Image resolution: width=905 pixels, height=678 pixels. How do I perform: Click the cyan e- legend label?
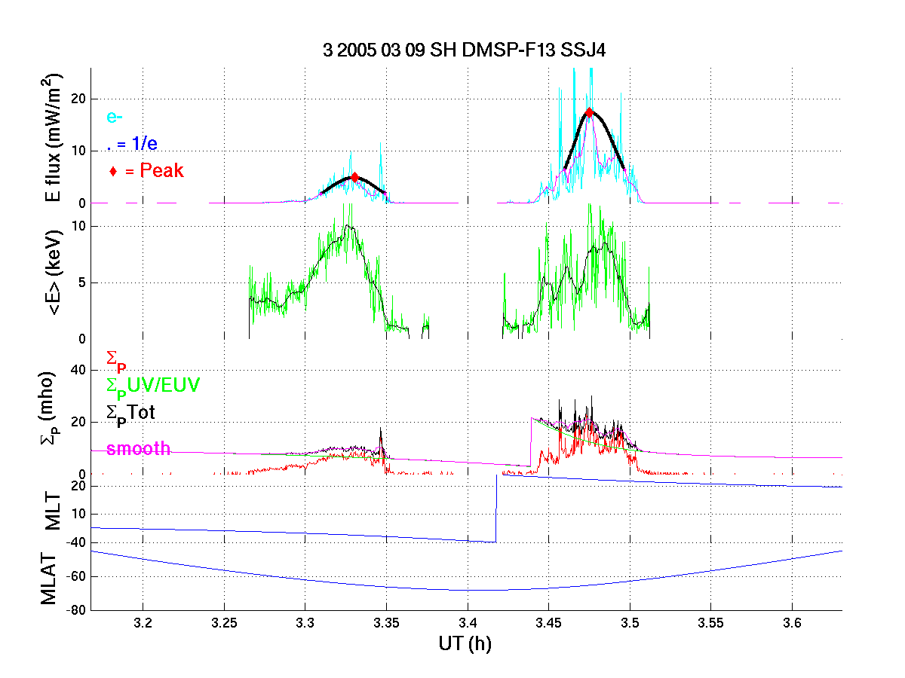click(x=115, y=117)
